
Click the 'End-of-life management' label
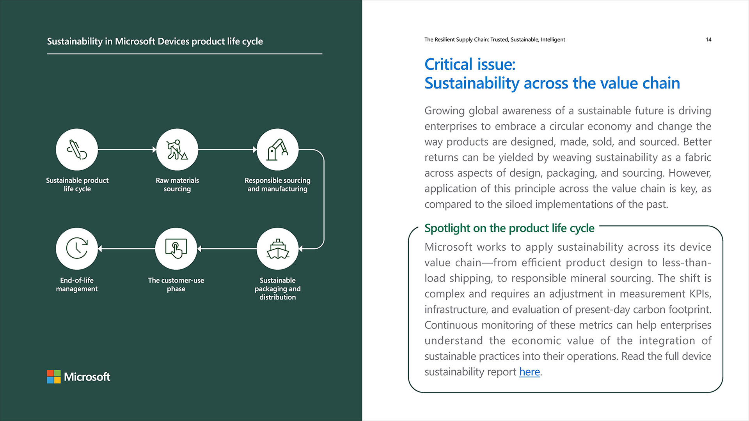[x=77, y=284]
